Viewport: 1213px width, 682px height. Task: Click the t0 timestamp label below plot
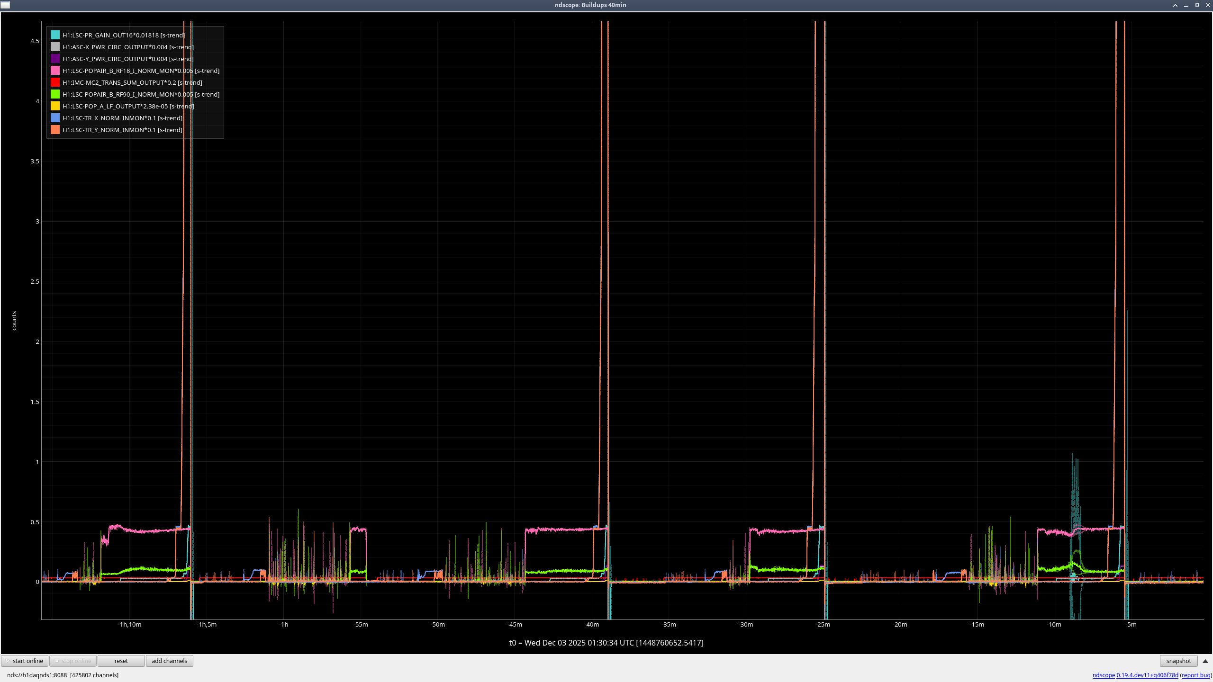[x=606, y=643]
